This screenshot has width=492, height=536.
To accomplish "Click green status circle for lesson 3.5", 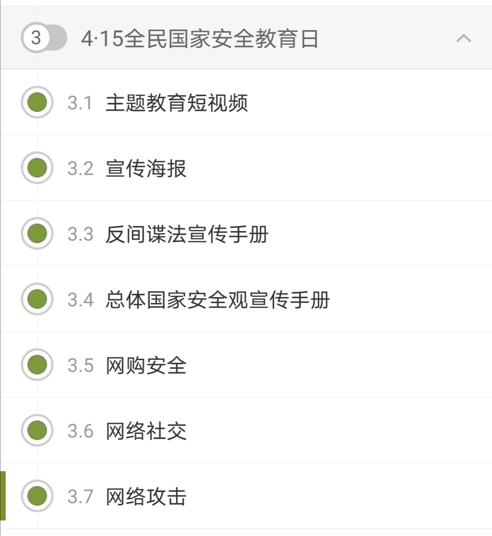I will 37,365.
